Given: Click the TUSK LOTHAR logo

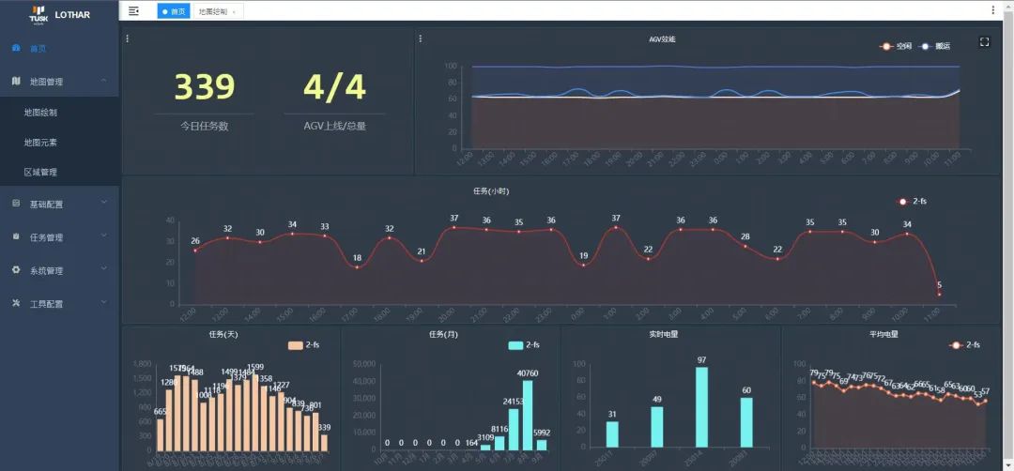Looking at the screenshot, I should pyautogui.click(x=56, y=14).
